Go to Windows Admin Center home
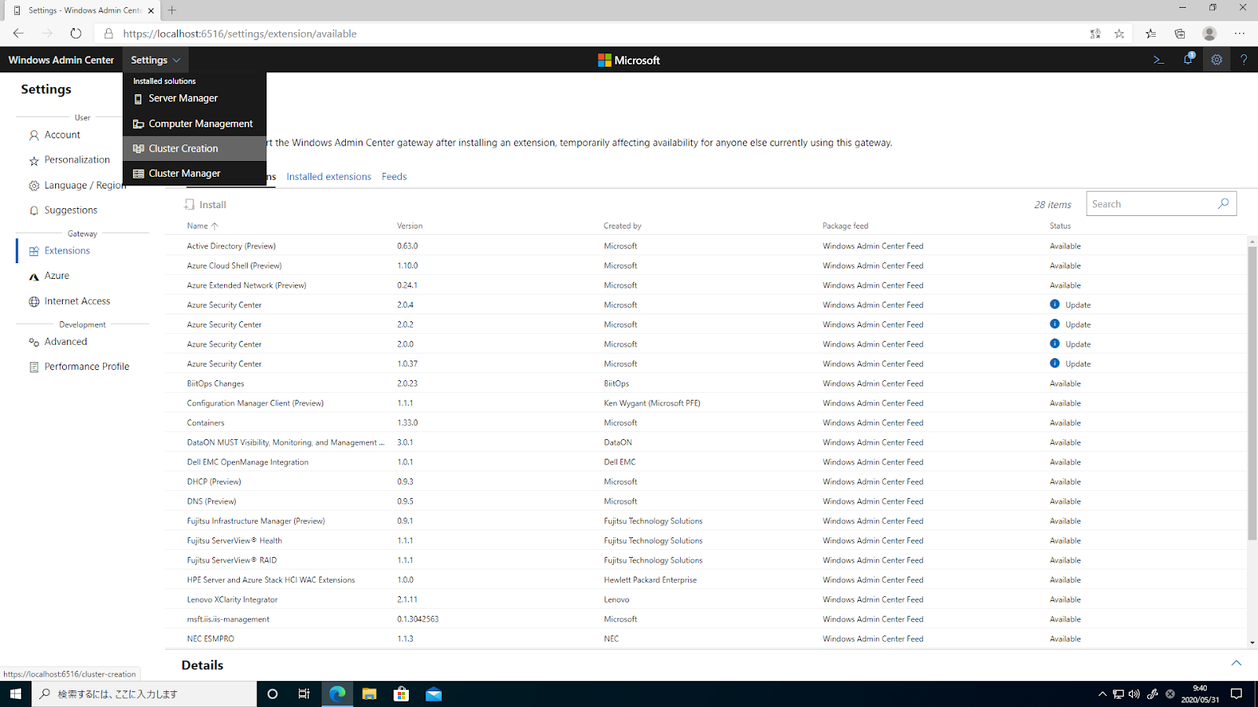The image size is (1258, 707). pyautogui.click(x=61, y=60)
